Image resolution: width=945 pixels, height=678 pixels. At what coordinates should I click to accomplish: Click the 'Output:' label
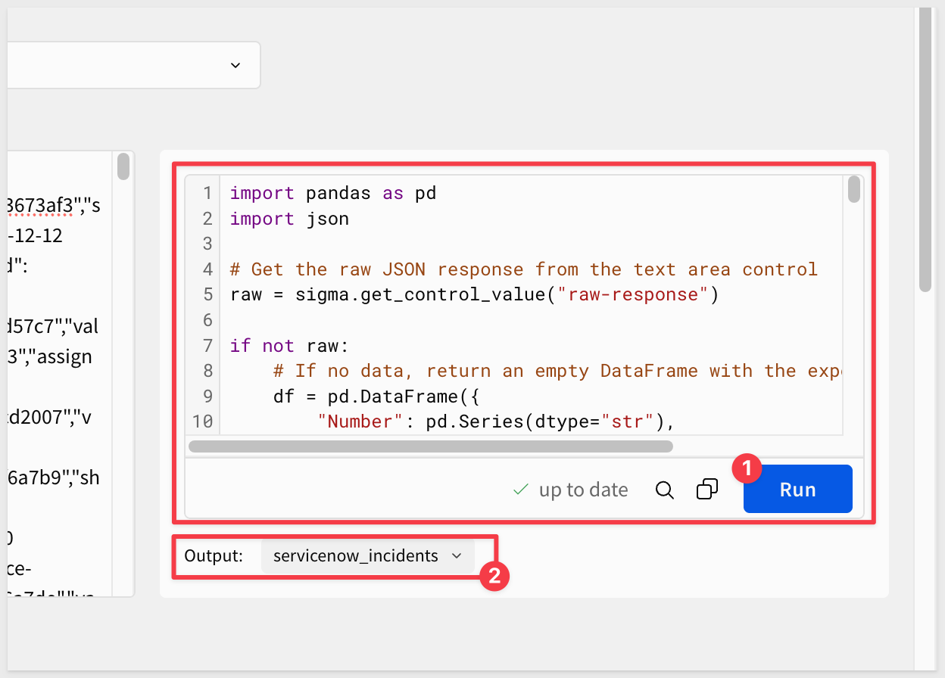tap(214, 556)
